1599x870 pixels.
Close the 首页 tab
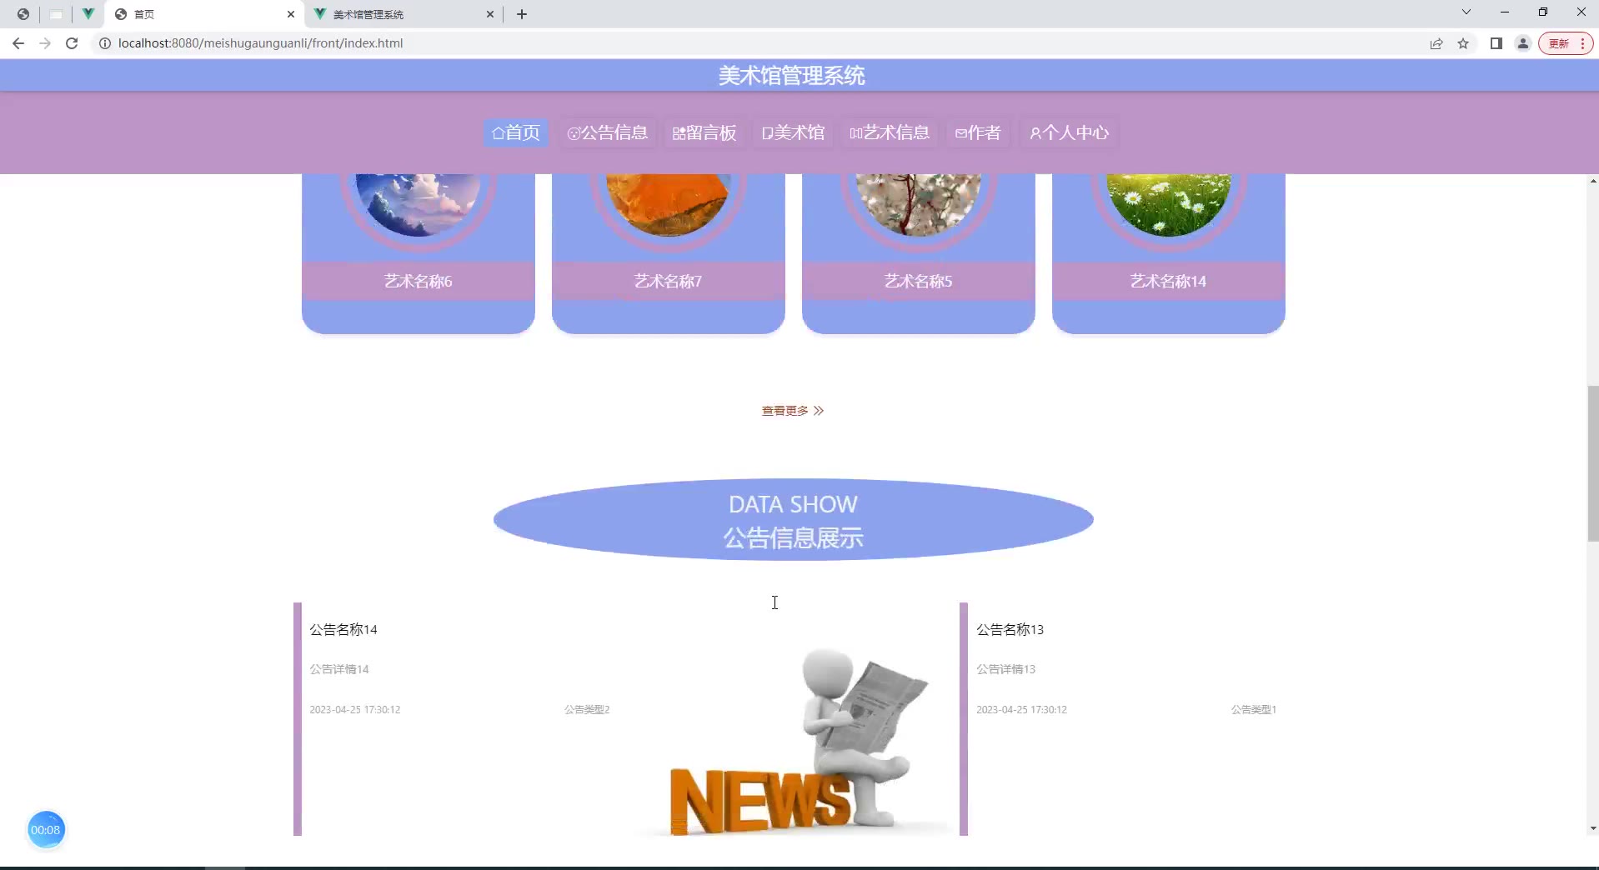[291, 14]
